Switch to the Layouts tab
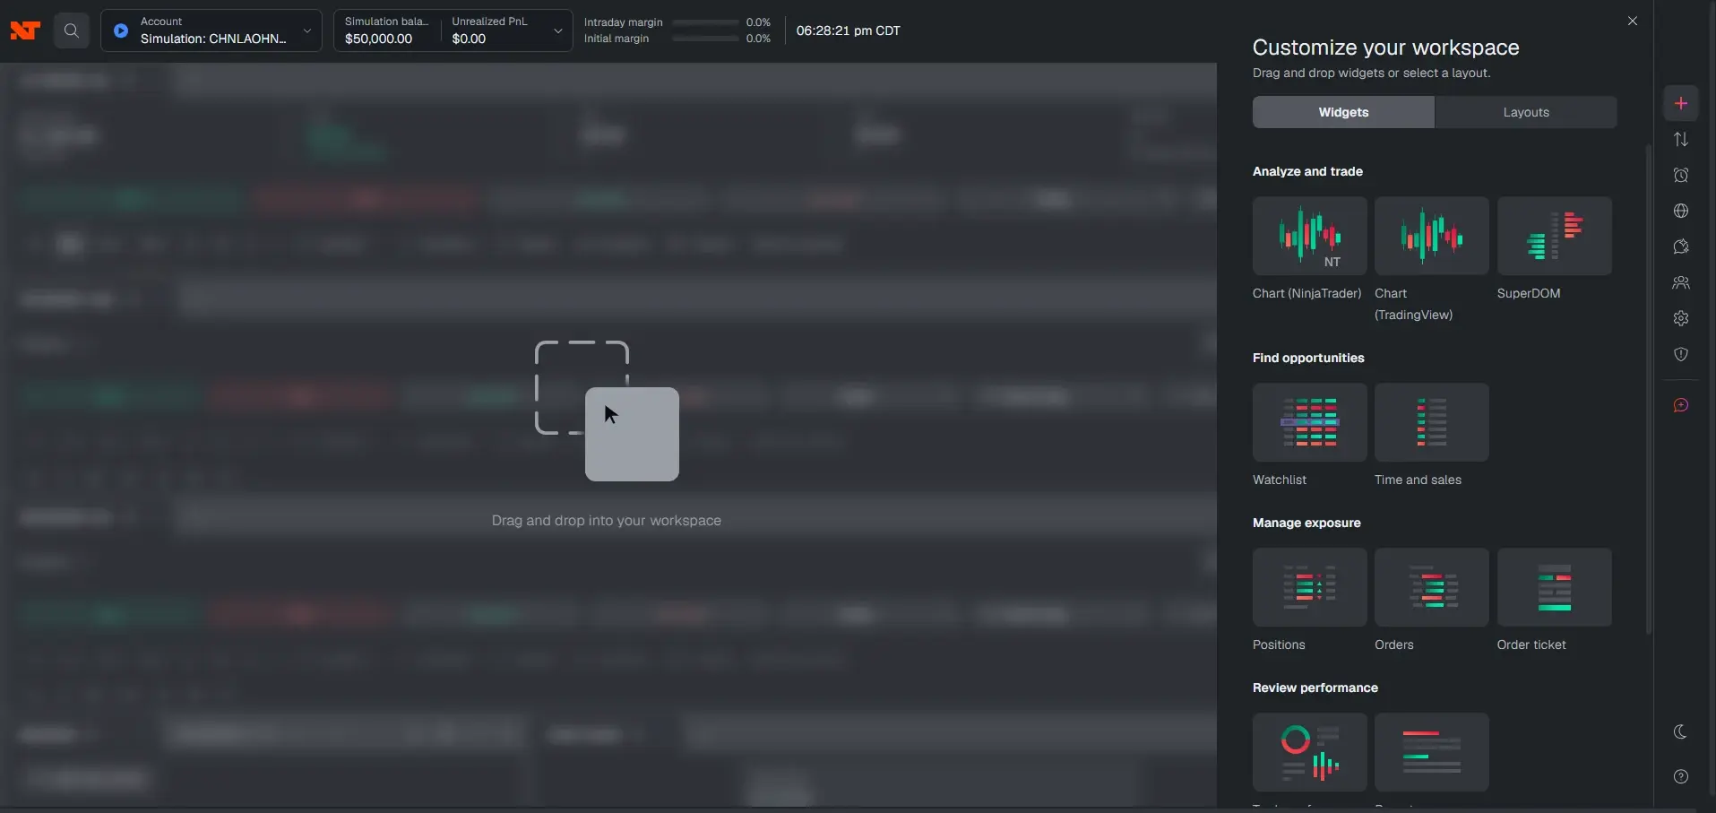 click(1525, 112)
